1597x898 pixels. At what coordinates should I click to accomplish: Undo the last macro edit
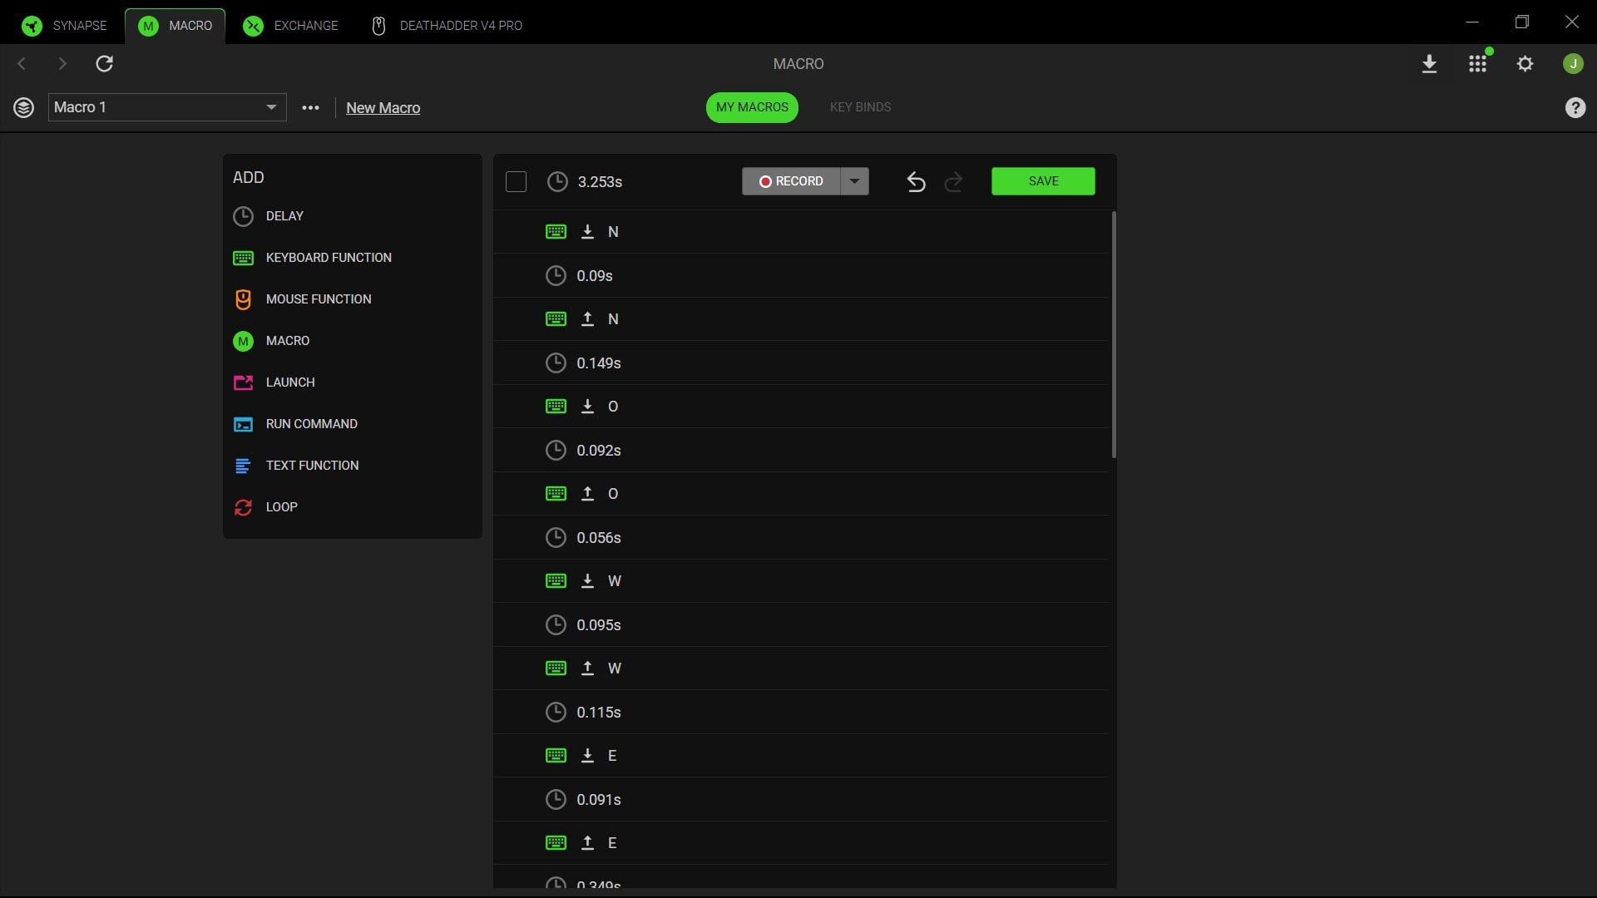916,181
